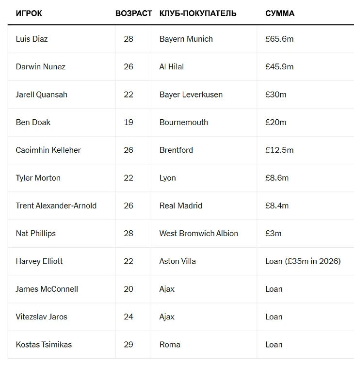The height and width of the screenshot is (365, 354).
Task: Click the ИГРОК column header
Action: point(29,13)
